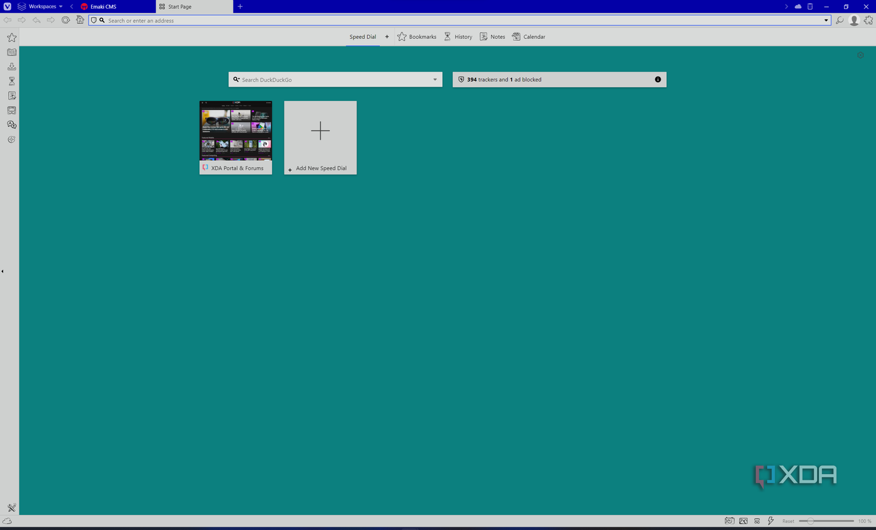Screen dimensions: 876x530
Task: Open page actions lightning icon
Action: pos(771,521)
